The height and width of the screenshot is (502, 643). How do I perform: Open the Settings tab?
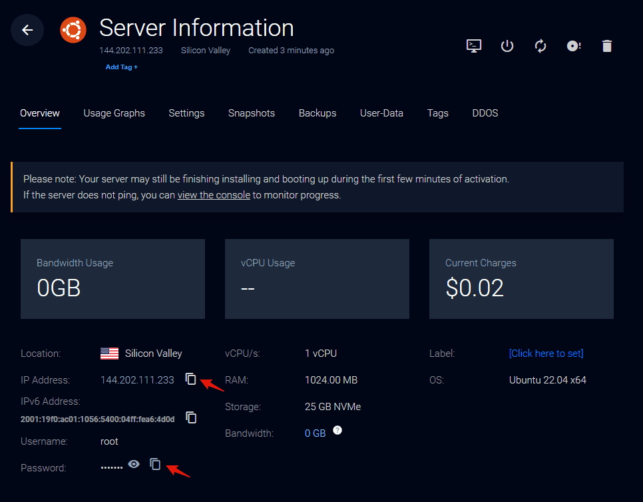tap(186, 113)
